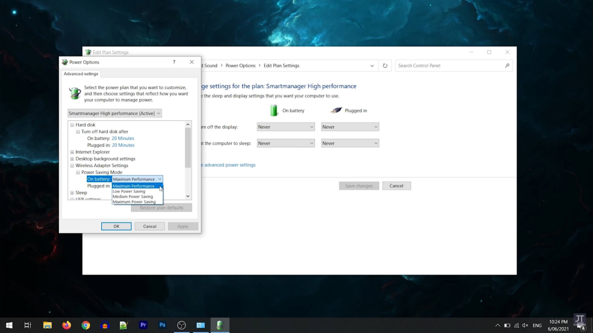Open the Smartmanager High performance plan dropdown
Screen dimensions: 593x333
tap(115, 113)
